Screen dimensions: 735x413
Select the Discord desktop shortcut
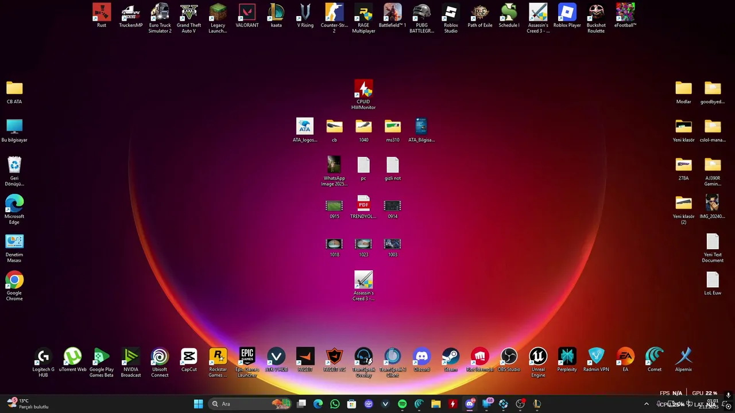(421, 360)
